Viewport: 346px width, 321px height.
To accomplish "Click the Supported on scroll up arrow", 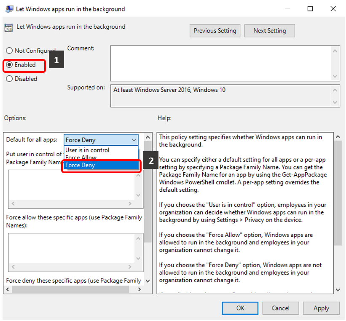I will tap(335, 90).
